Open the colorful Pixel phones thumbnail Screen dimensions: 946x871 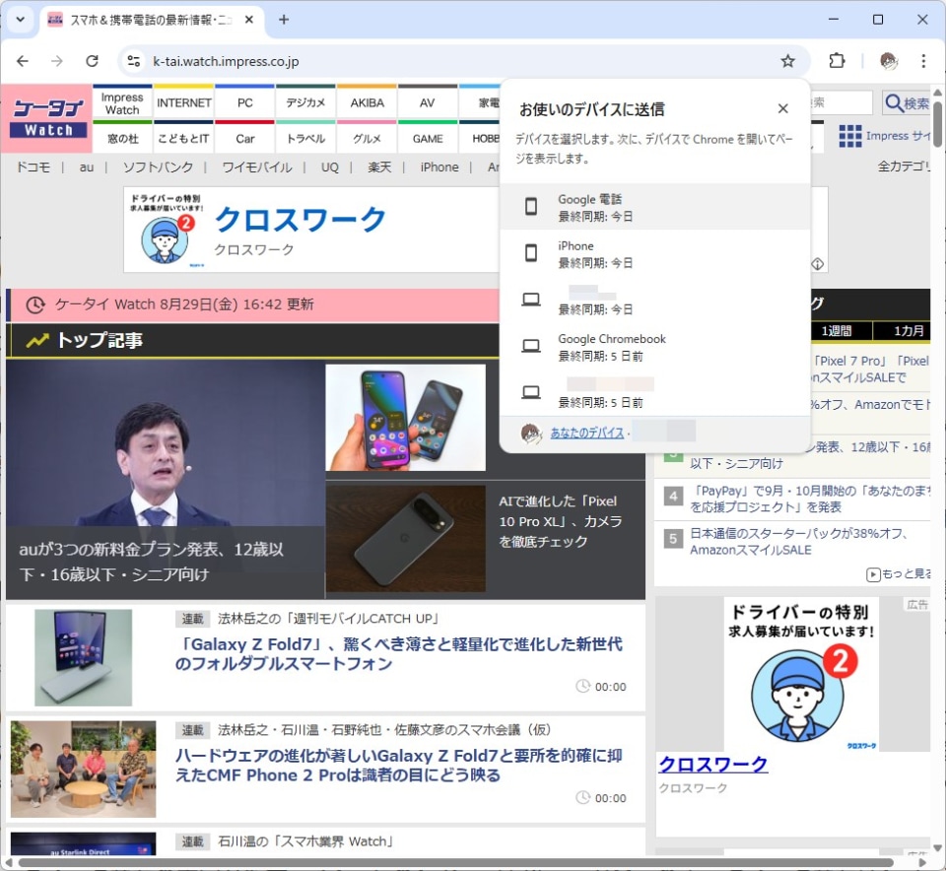(x=405, y=418)
